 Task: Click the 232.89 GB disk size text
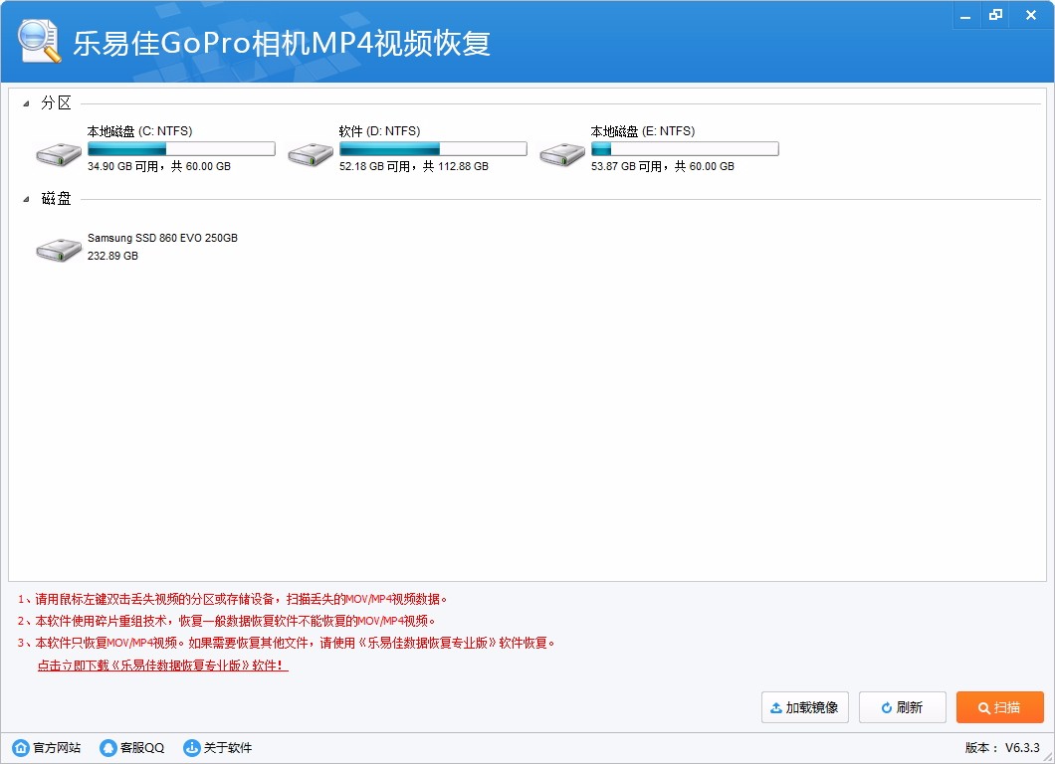pos(112,256)
